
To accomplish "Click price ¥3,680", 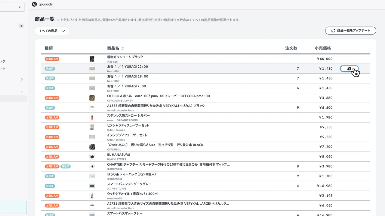I will 325,98.
